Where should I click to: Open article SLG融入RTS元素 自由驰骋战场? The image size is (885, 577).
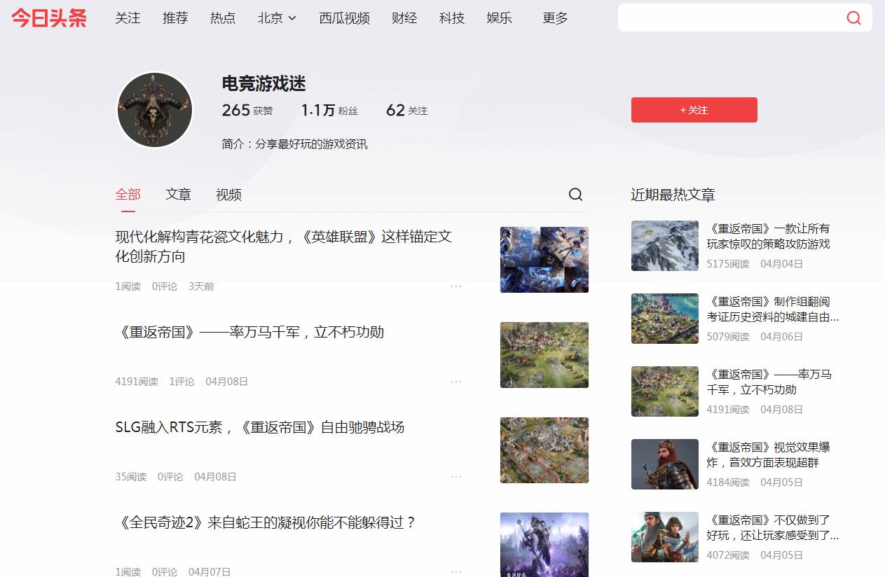pos(260,427)
